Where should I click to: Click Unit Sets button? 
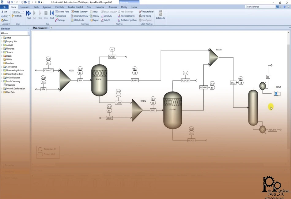(x=17, y=16)
